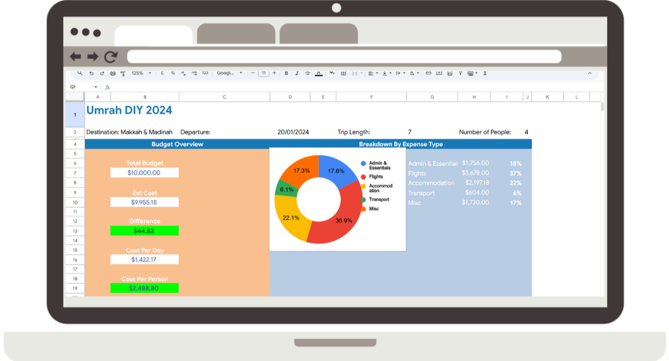
Task: Click the borders grid icon
Action: tap(343, 74)
